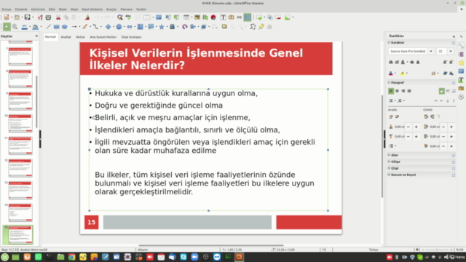The height and width of the screenshot is (262, 466).
Task: Switch to the Notlar view tab
Action: 80,37
